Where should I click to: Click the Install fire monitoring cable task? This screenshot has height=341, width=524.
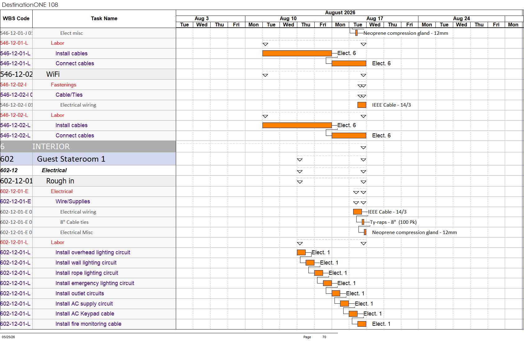88,324
